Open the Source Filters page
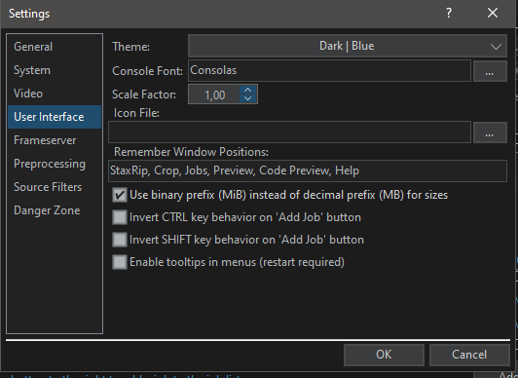The height and width of the screenshot is (378, 518). [x=55, y=187]
